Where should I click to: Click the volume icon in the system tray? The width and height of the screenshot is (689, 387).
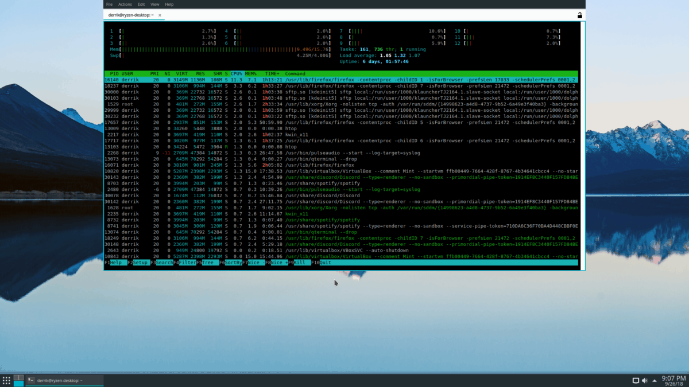(644, 380)
